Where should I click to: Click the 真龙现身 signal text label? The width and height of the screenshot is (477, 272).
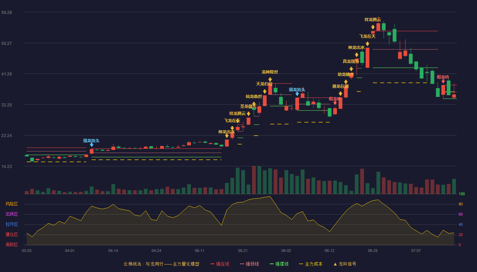[351, 62]
